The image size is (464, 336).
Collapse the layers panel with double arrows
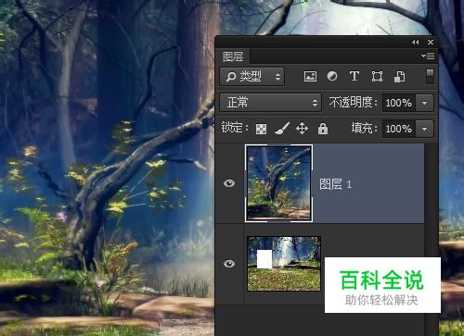pyautogui.click(x=416, y=43)
